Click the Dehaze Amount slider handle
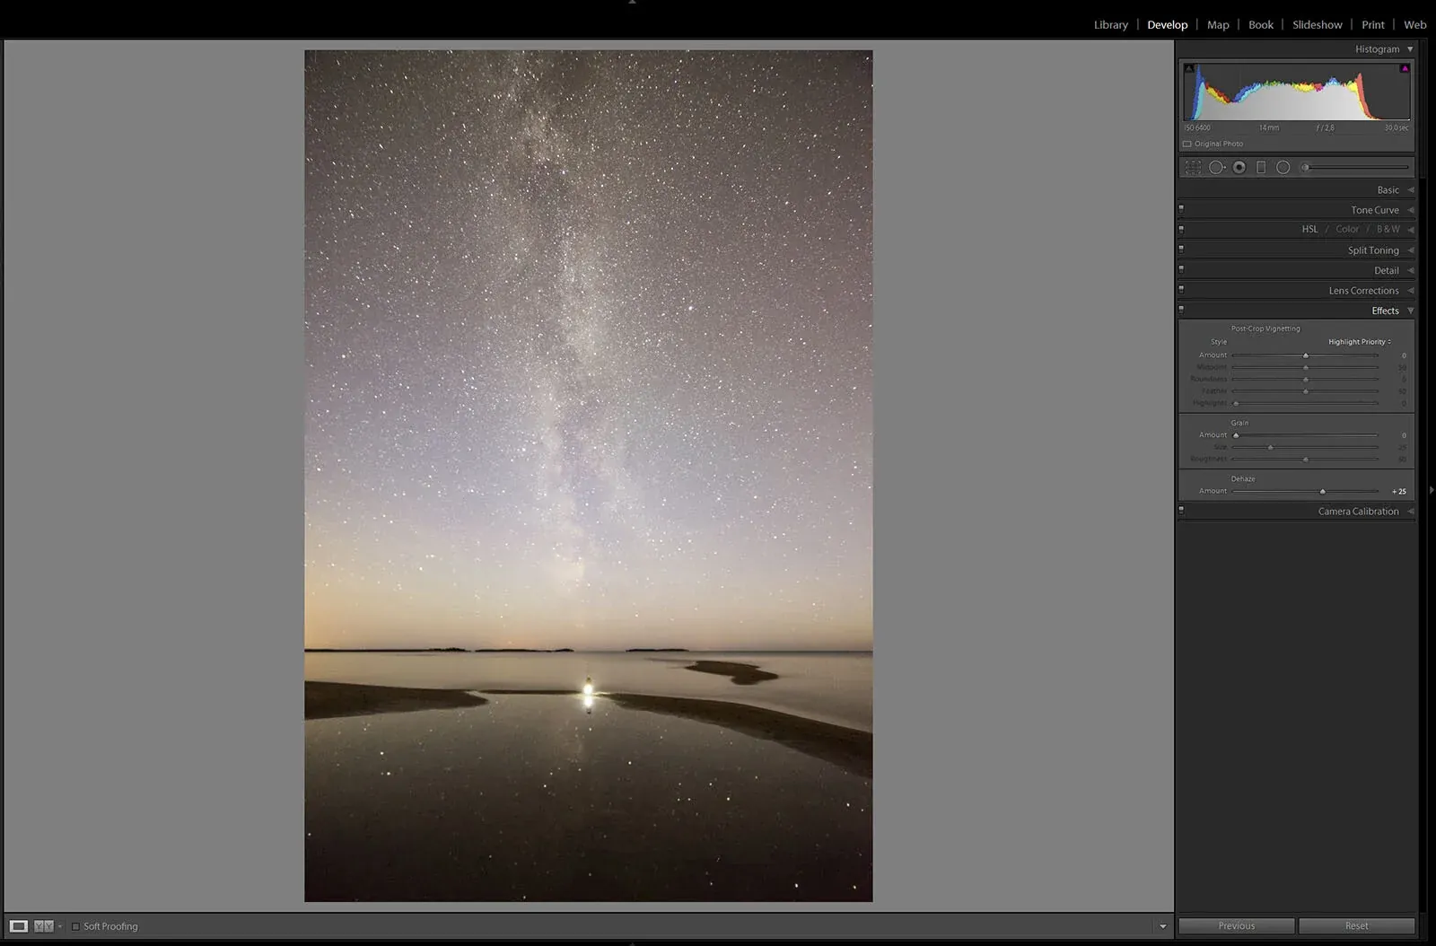 [x=1322, y=492]
